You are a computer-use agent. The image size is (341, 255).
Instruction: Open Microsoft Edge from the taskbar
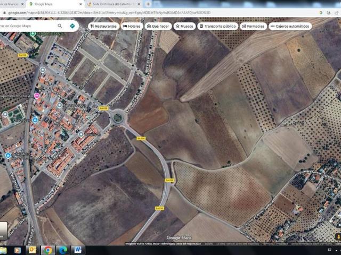coord(63,250)
